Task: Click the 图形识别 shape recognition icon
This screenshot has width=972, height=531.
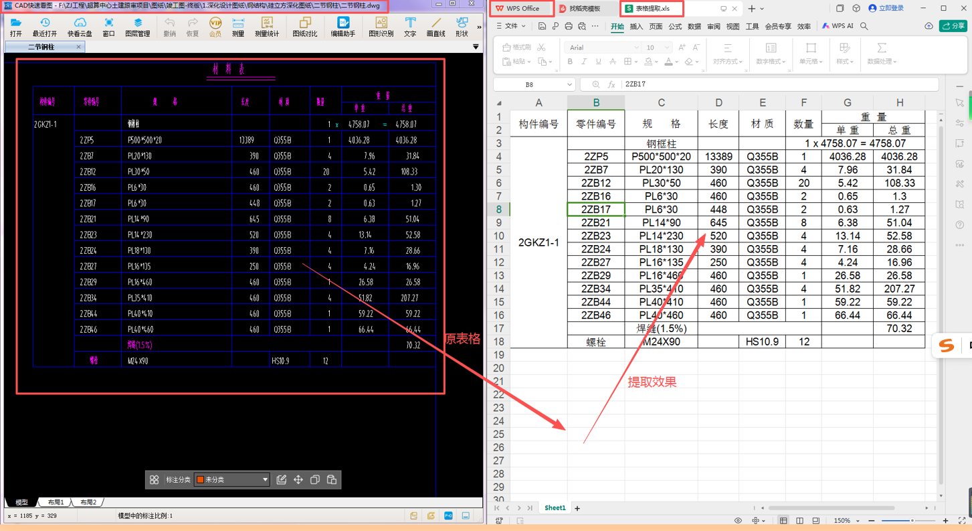Action: pyautogui.click(x=381, y=27)
